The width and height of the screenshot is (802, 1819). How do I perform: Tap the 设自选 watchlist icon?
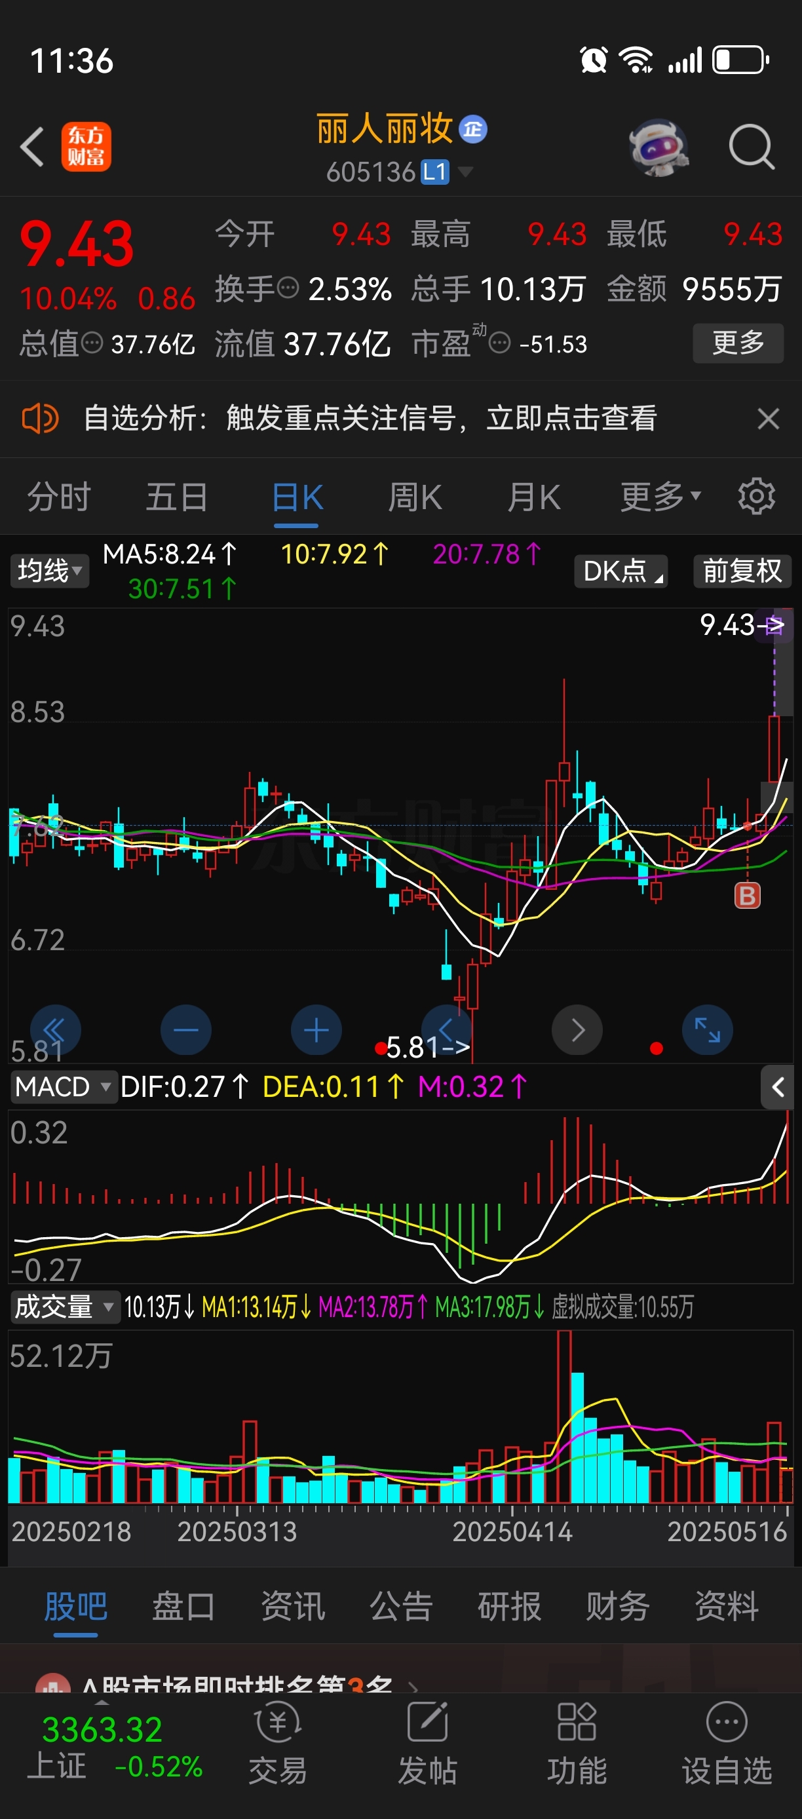pos(727,1744)
